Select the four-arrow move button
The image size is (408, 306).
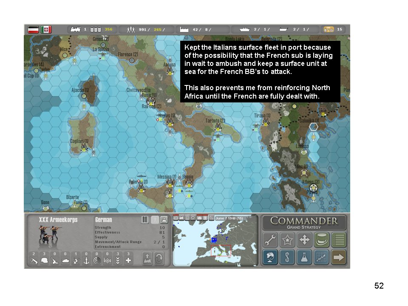pyautogui.click(x=304, y=240)
